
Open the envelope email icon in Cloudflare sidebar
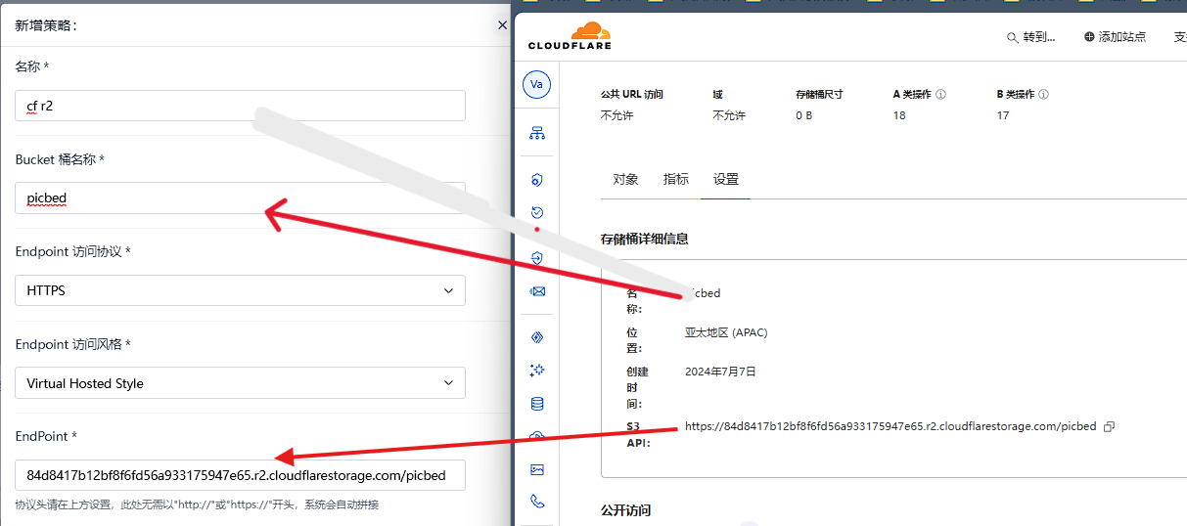point(536,291)
